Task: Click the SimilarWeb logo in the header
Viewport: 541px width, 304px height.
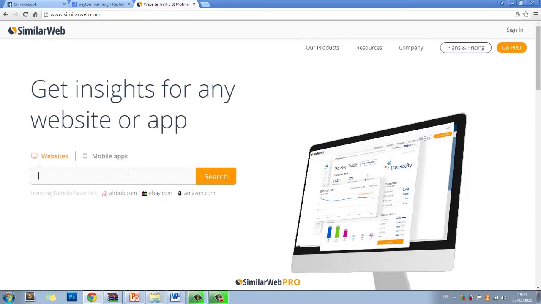Action: click(x=37, y=30)
